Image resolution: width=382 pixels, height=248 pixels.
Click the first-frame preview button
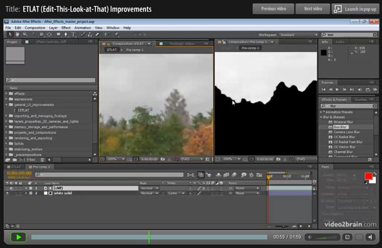coord(324,89)
